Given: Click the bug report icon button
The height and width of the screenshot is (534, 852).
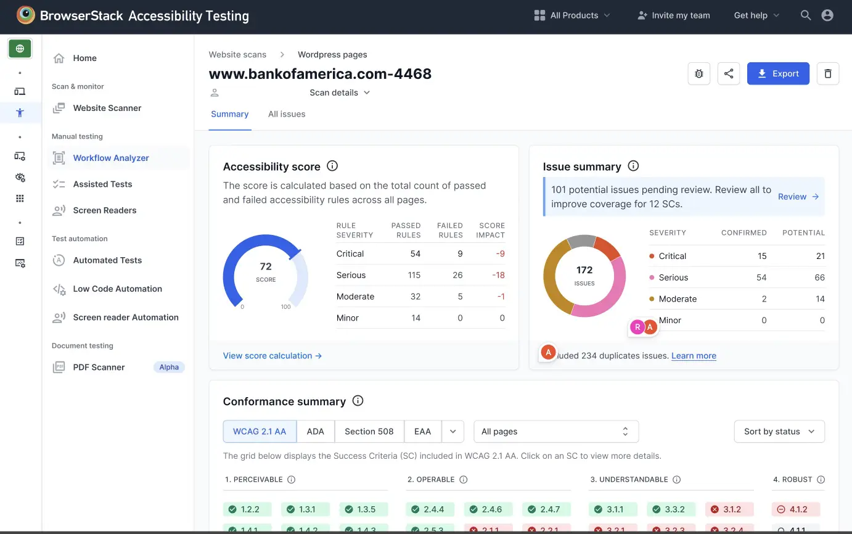Looking at the screenshot, I should point(699,73).
